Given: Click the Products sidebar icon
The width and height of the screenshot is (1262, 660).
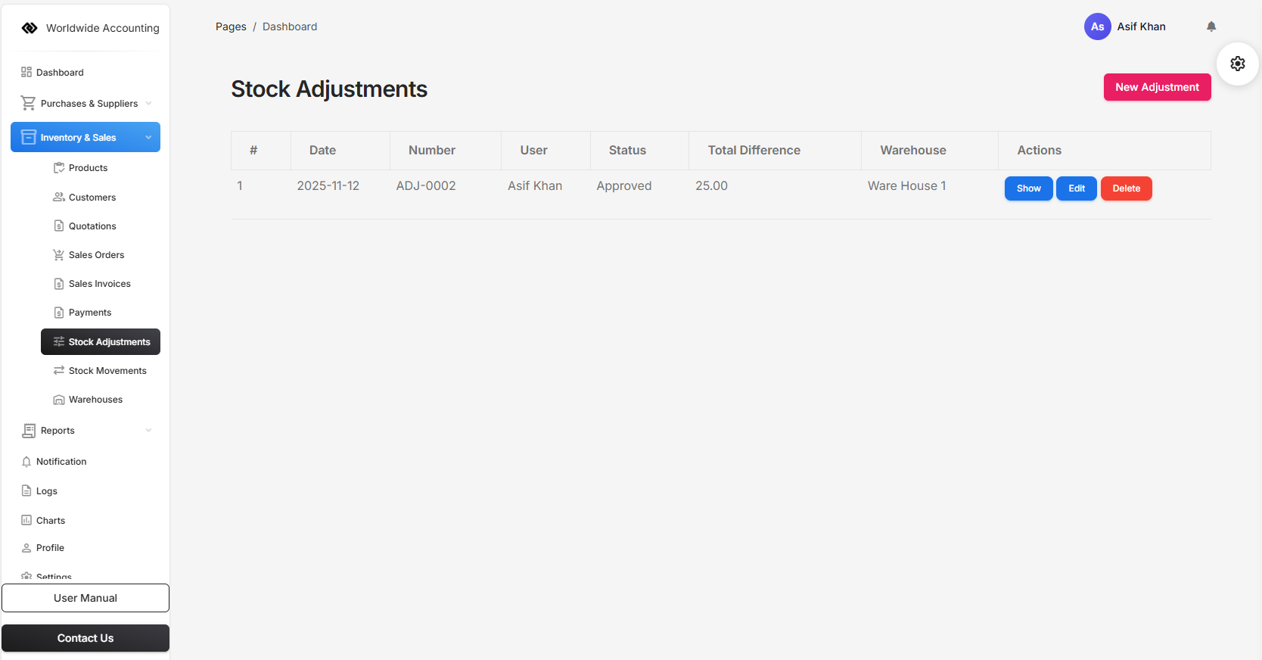Looking at the screenshot, I should coord(59,168).
